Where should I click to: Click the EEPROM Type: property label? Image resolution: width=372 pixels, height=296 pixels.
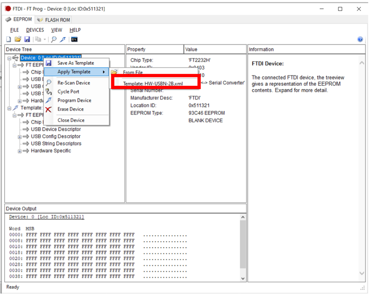pos(147,113)
